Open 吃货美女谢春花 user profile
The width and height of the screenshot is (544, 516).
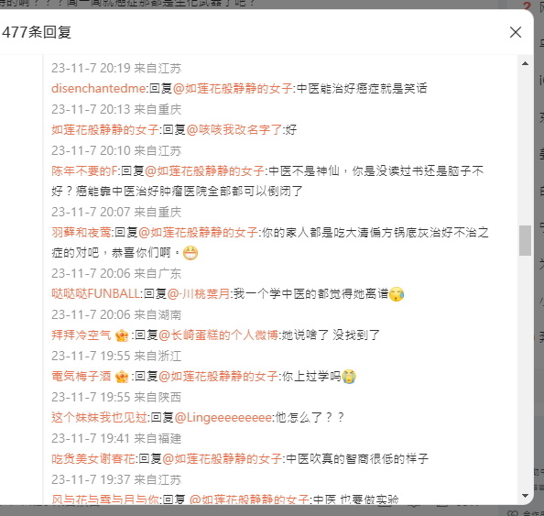point(93,458)
